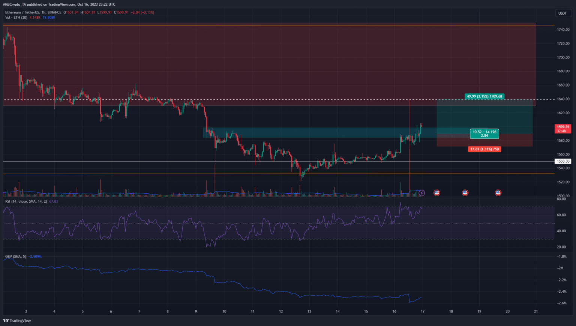Click the red 17.61 (1.11%) stop-loss label

(484, 149)
